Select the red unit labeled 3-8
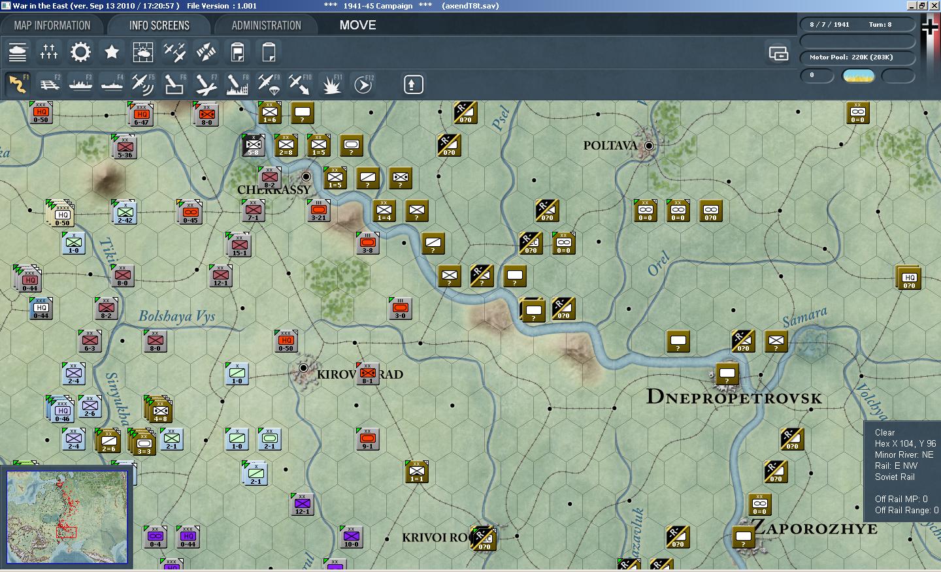The image size is (941, 572). 368,243
